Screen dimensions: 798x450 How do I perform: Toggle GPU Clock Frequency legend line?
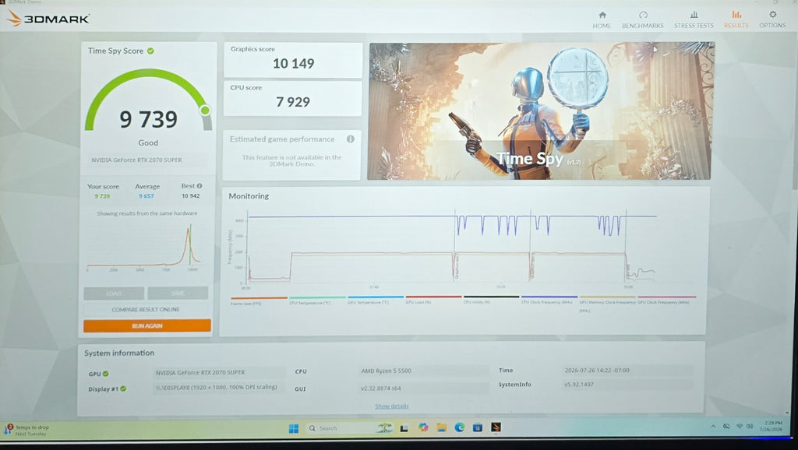tap(666, 300)
